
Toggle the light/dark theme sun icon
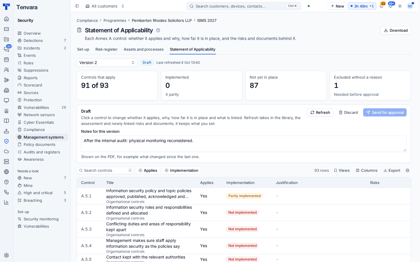(400, 6)
